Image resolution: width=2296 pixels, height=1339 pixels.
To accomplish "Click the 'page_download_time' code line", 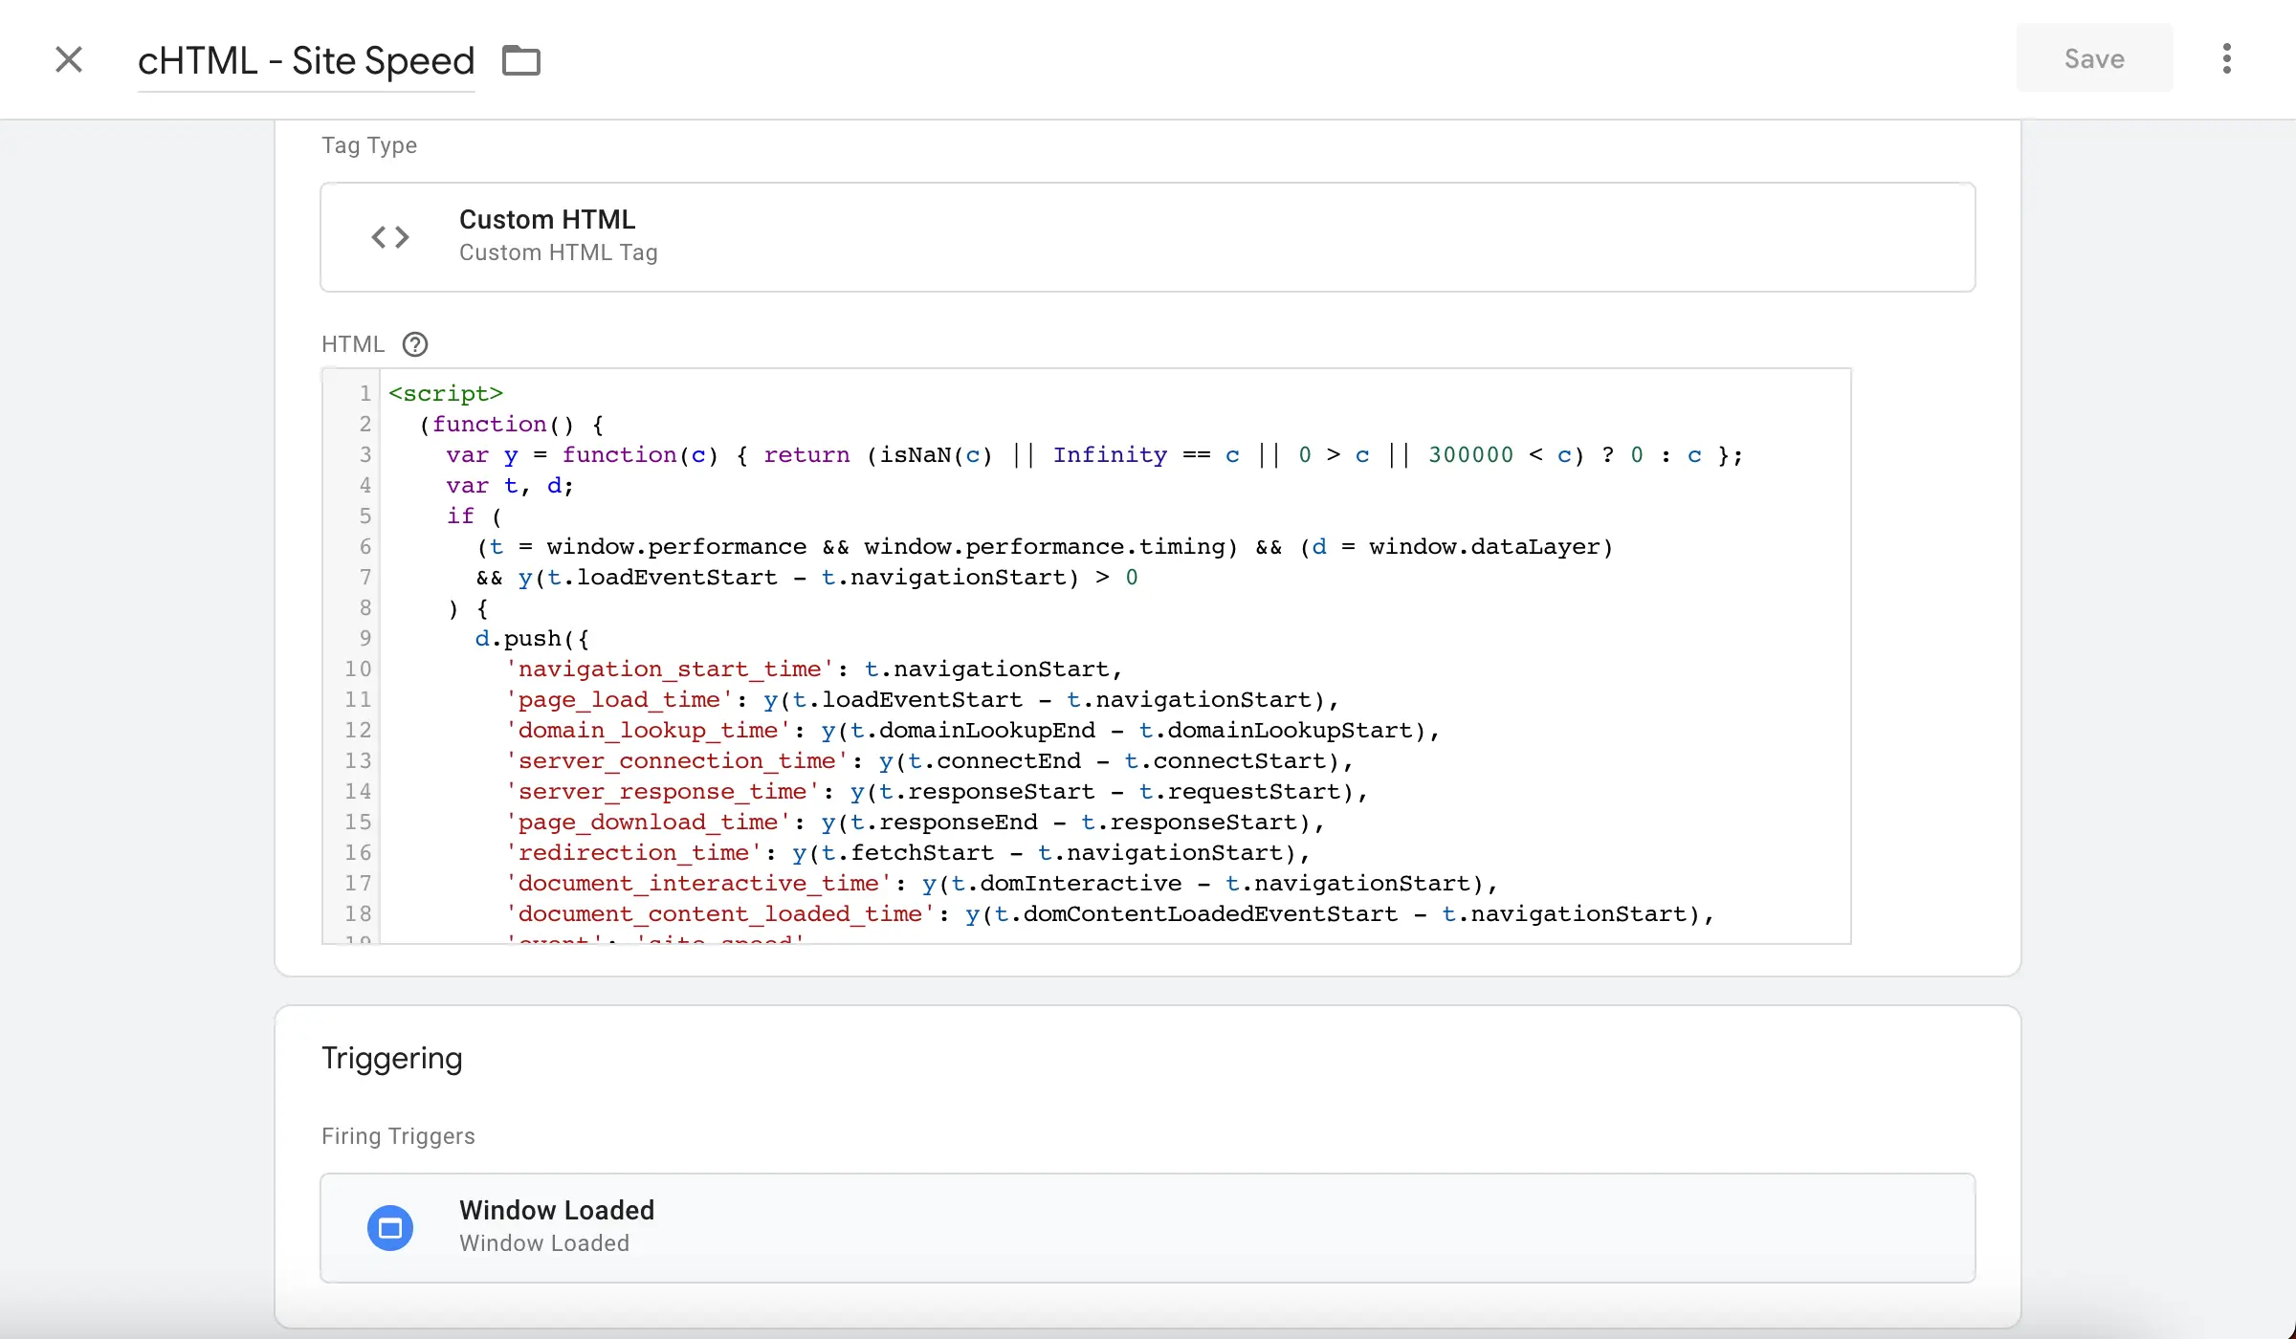I will [x=915, y=822].
